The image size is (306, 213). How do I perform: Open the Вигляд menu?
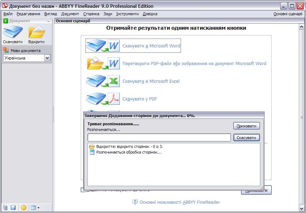pyautogui.click(x=51, y=14)
